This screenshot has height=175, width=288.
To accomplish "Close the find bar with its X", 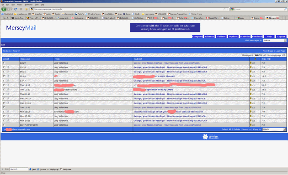I will (2, 169).
